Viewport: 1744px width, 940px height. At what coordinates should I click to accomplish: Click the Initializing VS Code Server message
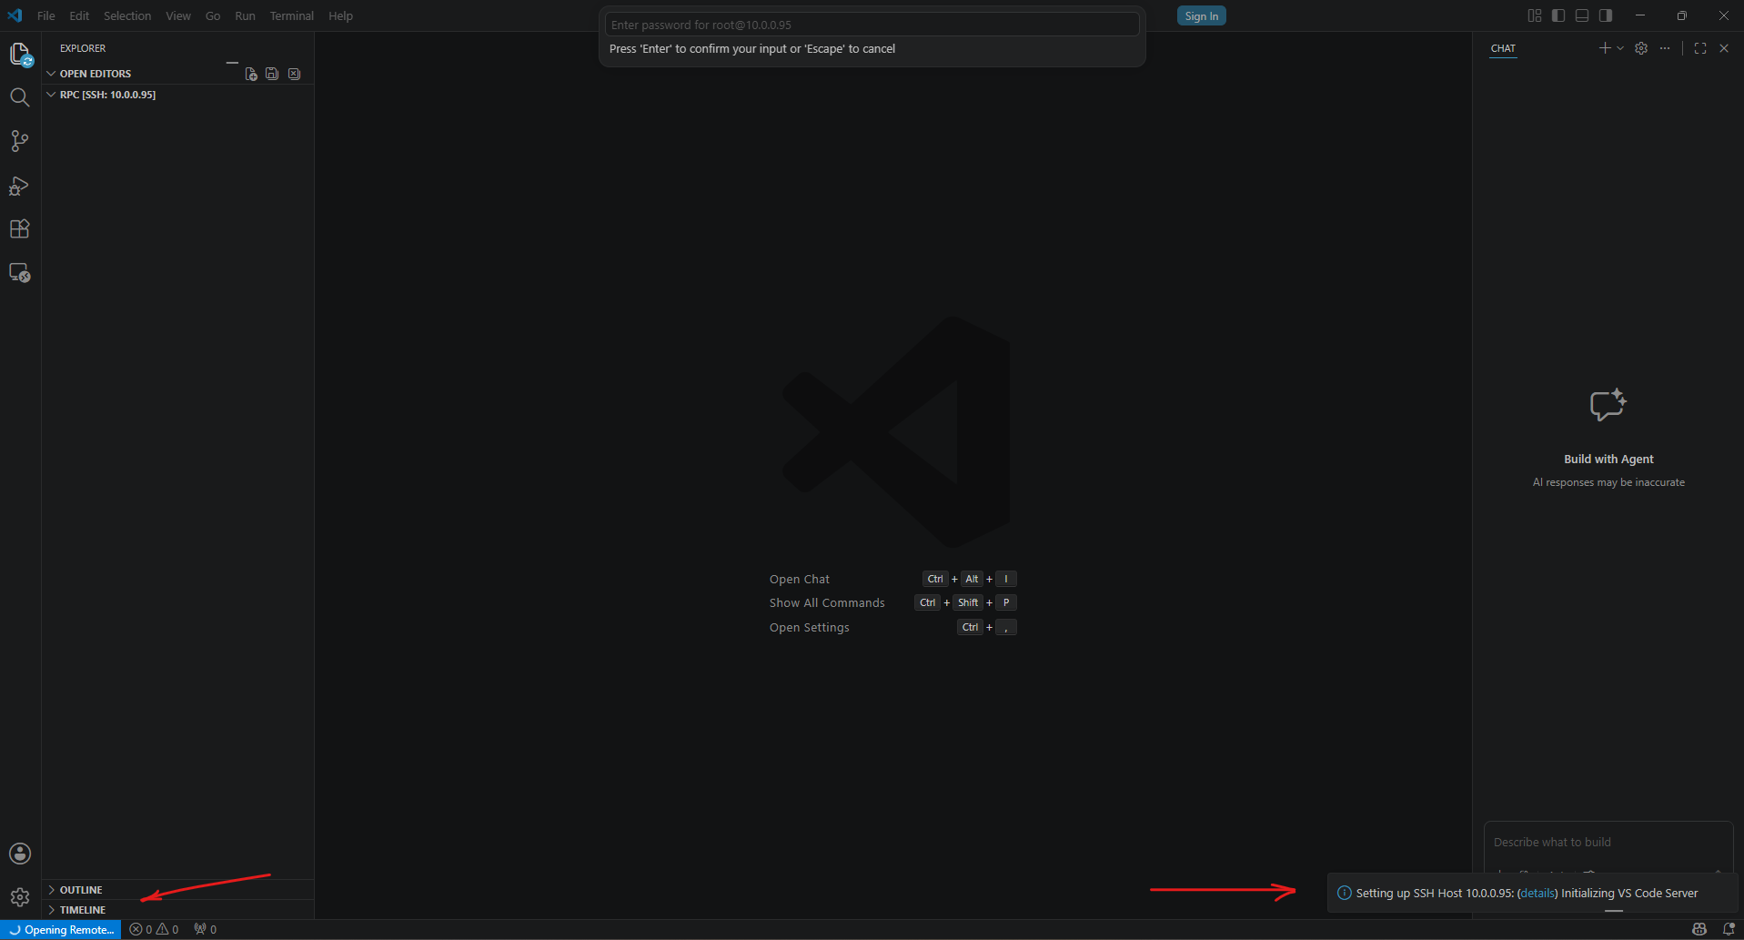1629,893
